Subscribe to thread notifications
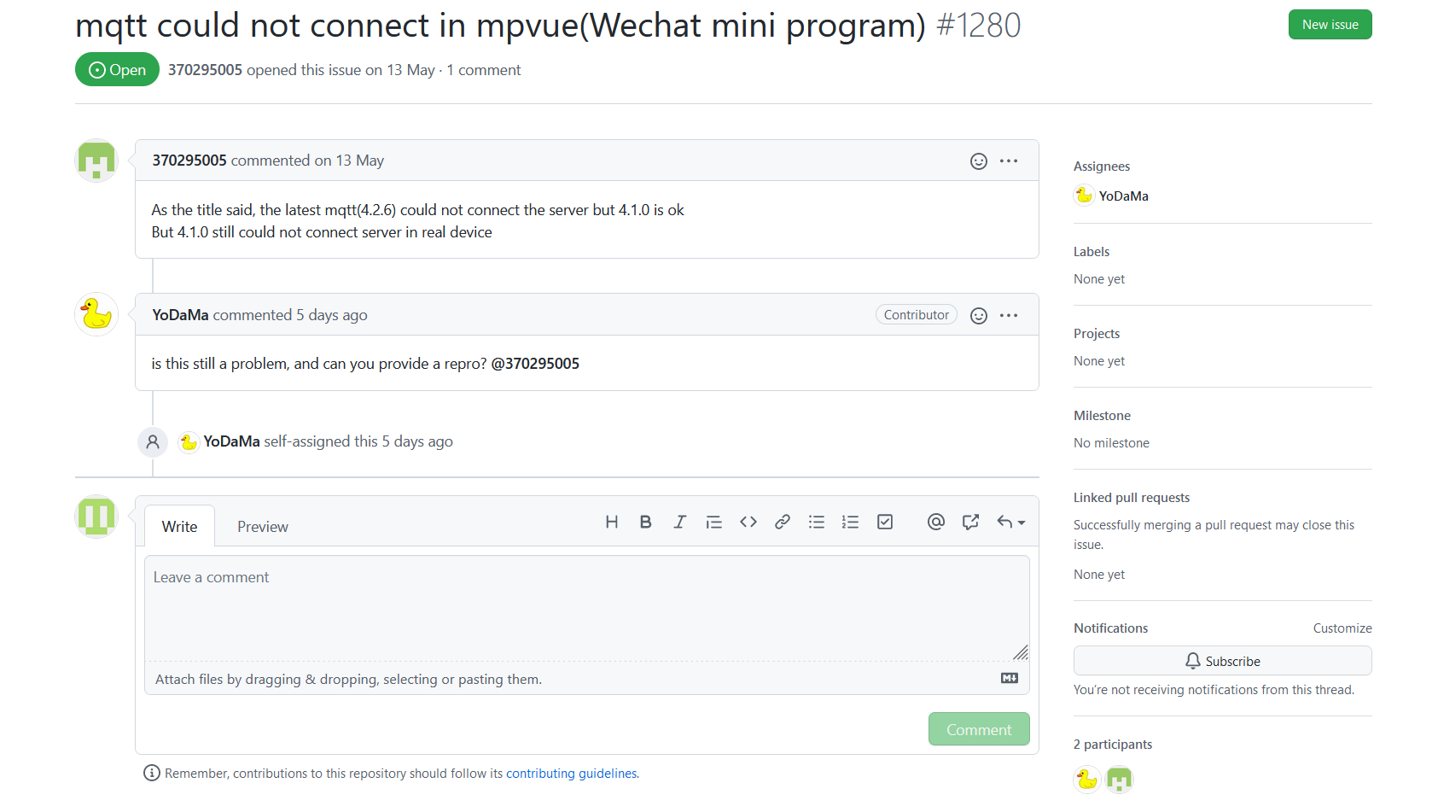 [1222, 661]
